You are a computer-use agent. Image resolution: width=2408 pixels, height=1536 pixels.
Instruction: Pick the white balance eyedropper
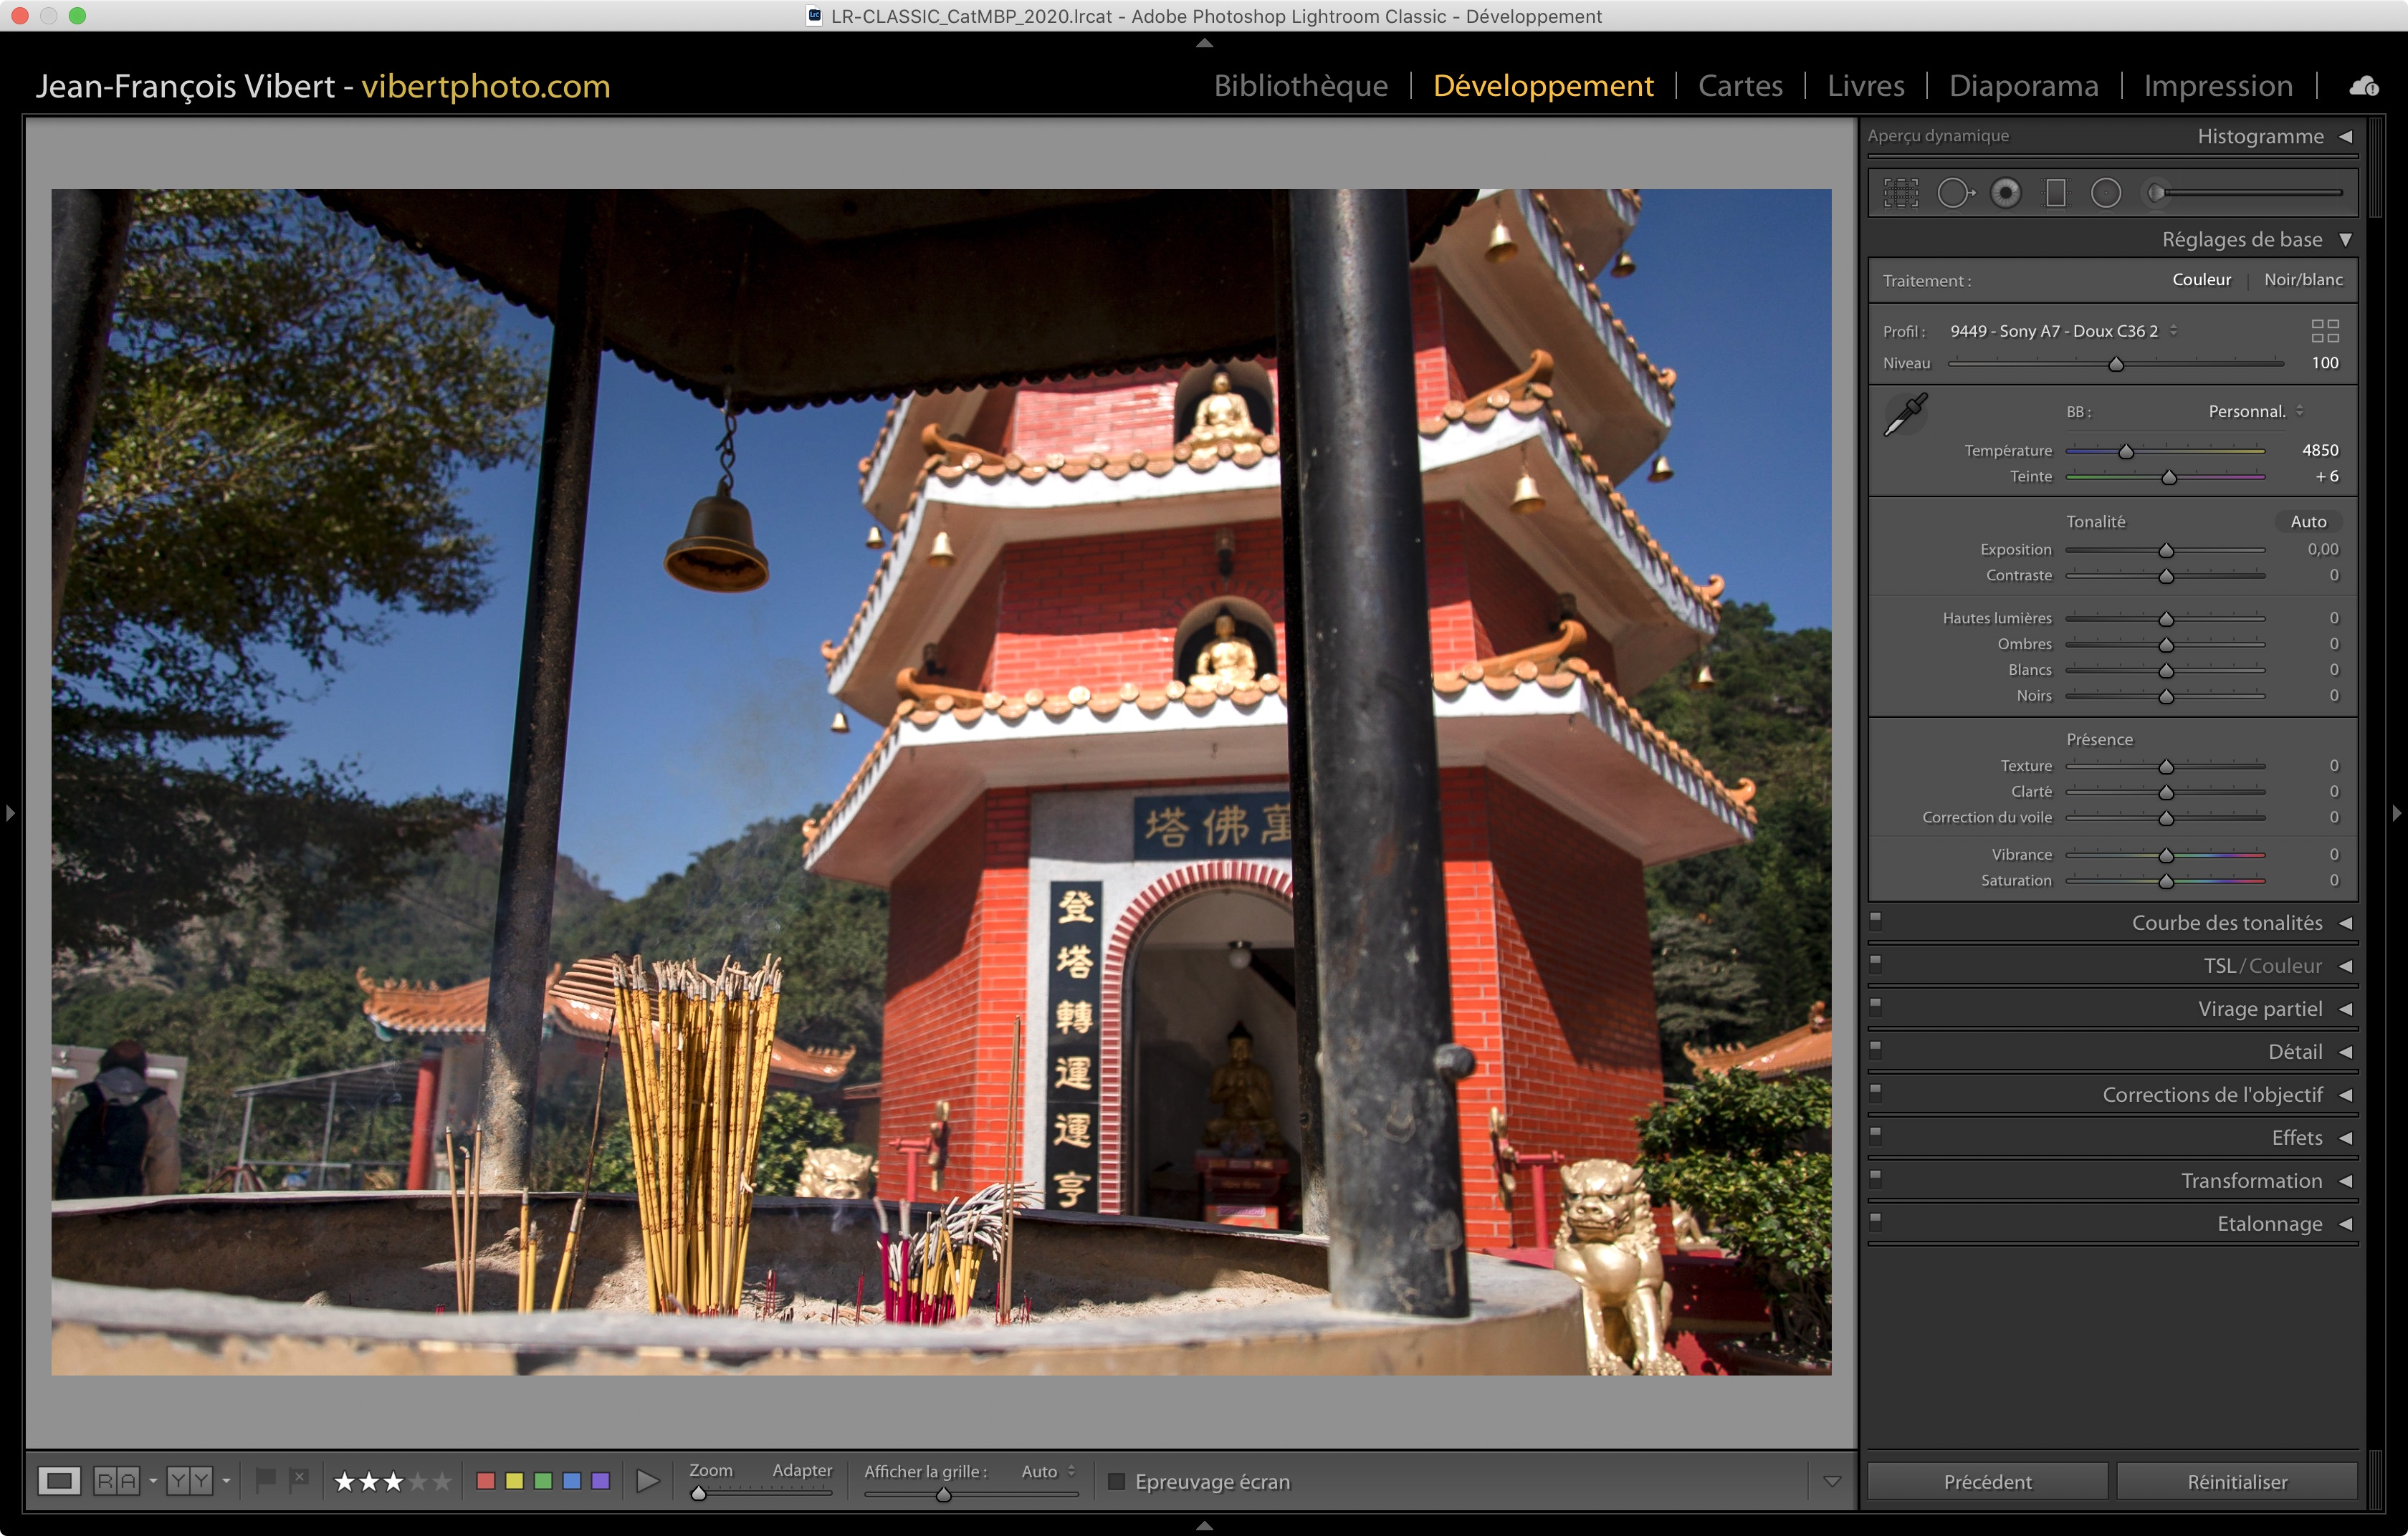[x=1905, y=415]
